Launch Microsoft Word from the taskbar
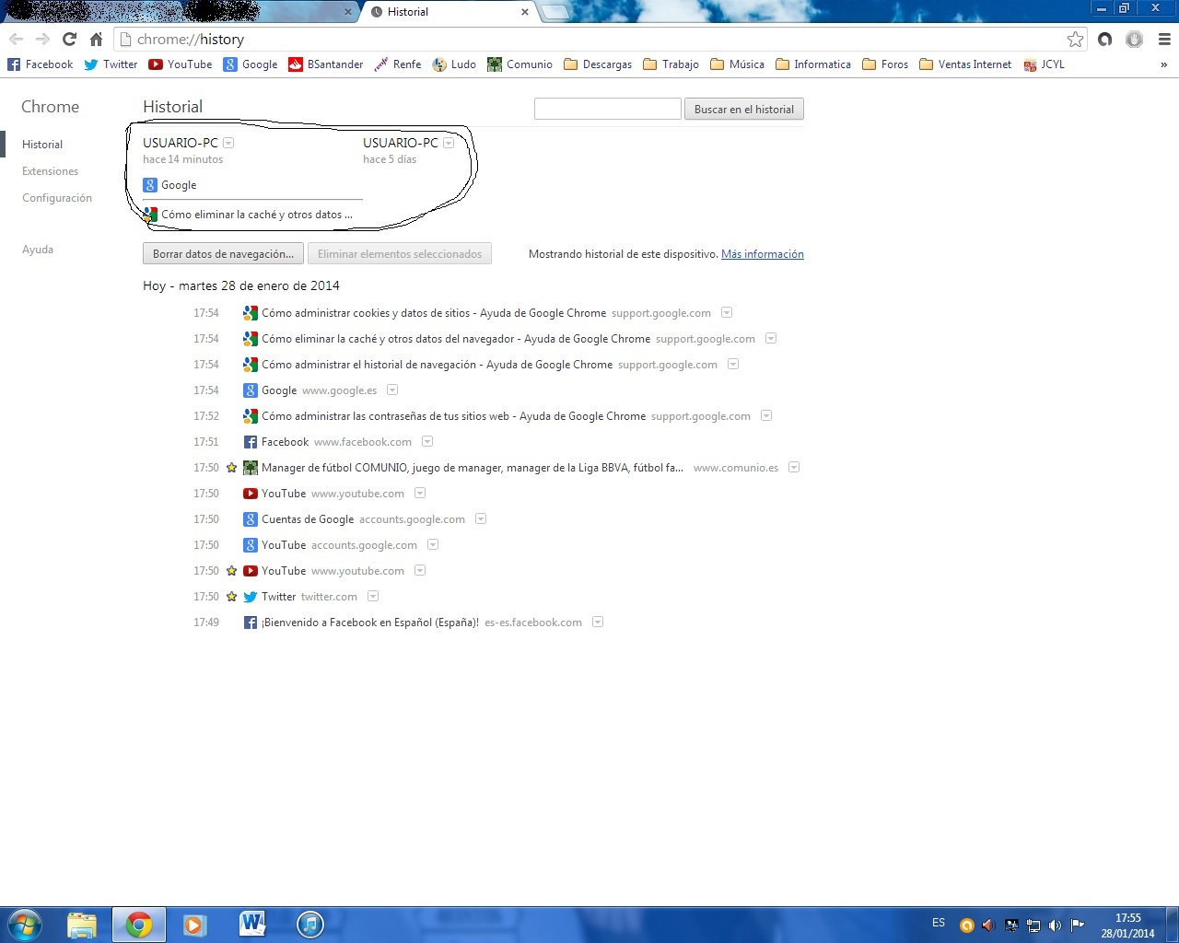1179x943 pixels. pos(251,924)
